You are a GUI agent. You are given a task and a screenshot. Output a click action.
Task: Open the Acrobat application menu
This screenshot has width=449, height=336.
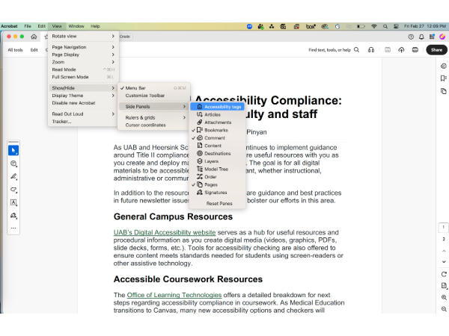point(9,26)
